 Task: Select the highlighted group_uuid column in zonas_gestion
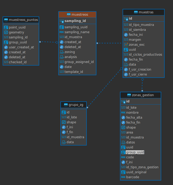(135, 152)
